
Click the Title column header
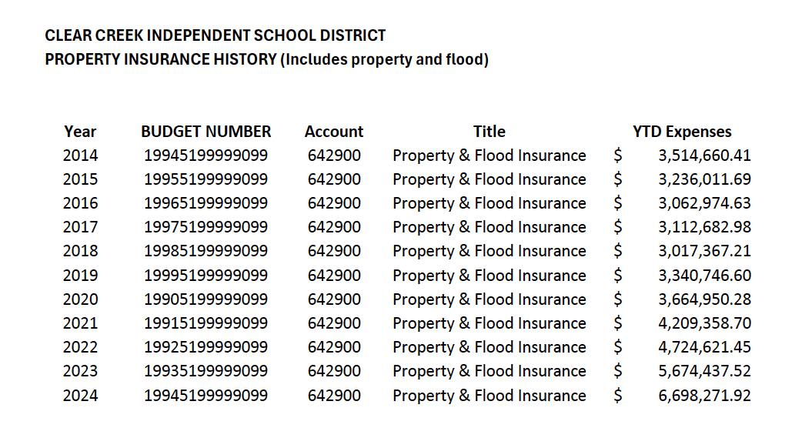click(x=490, y=132)
